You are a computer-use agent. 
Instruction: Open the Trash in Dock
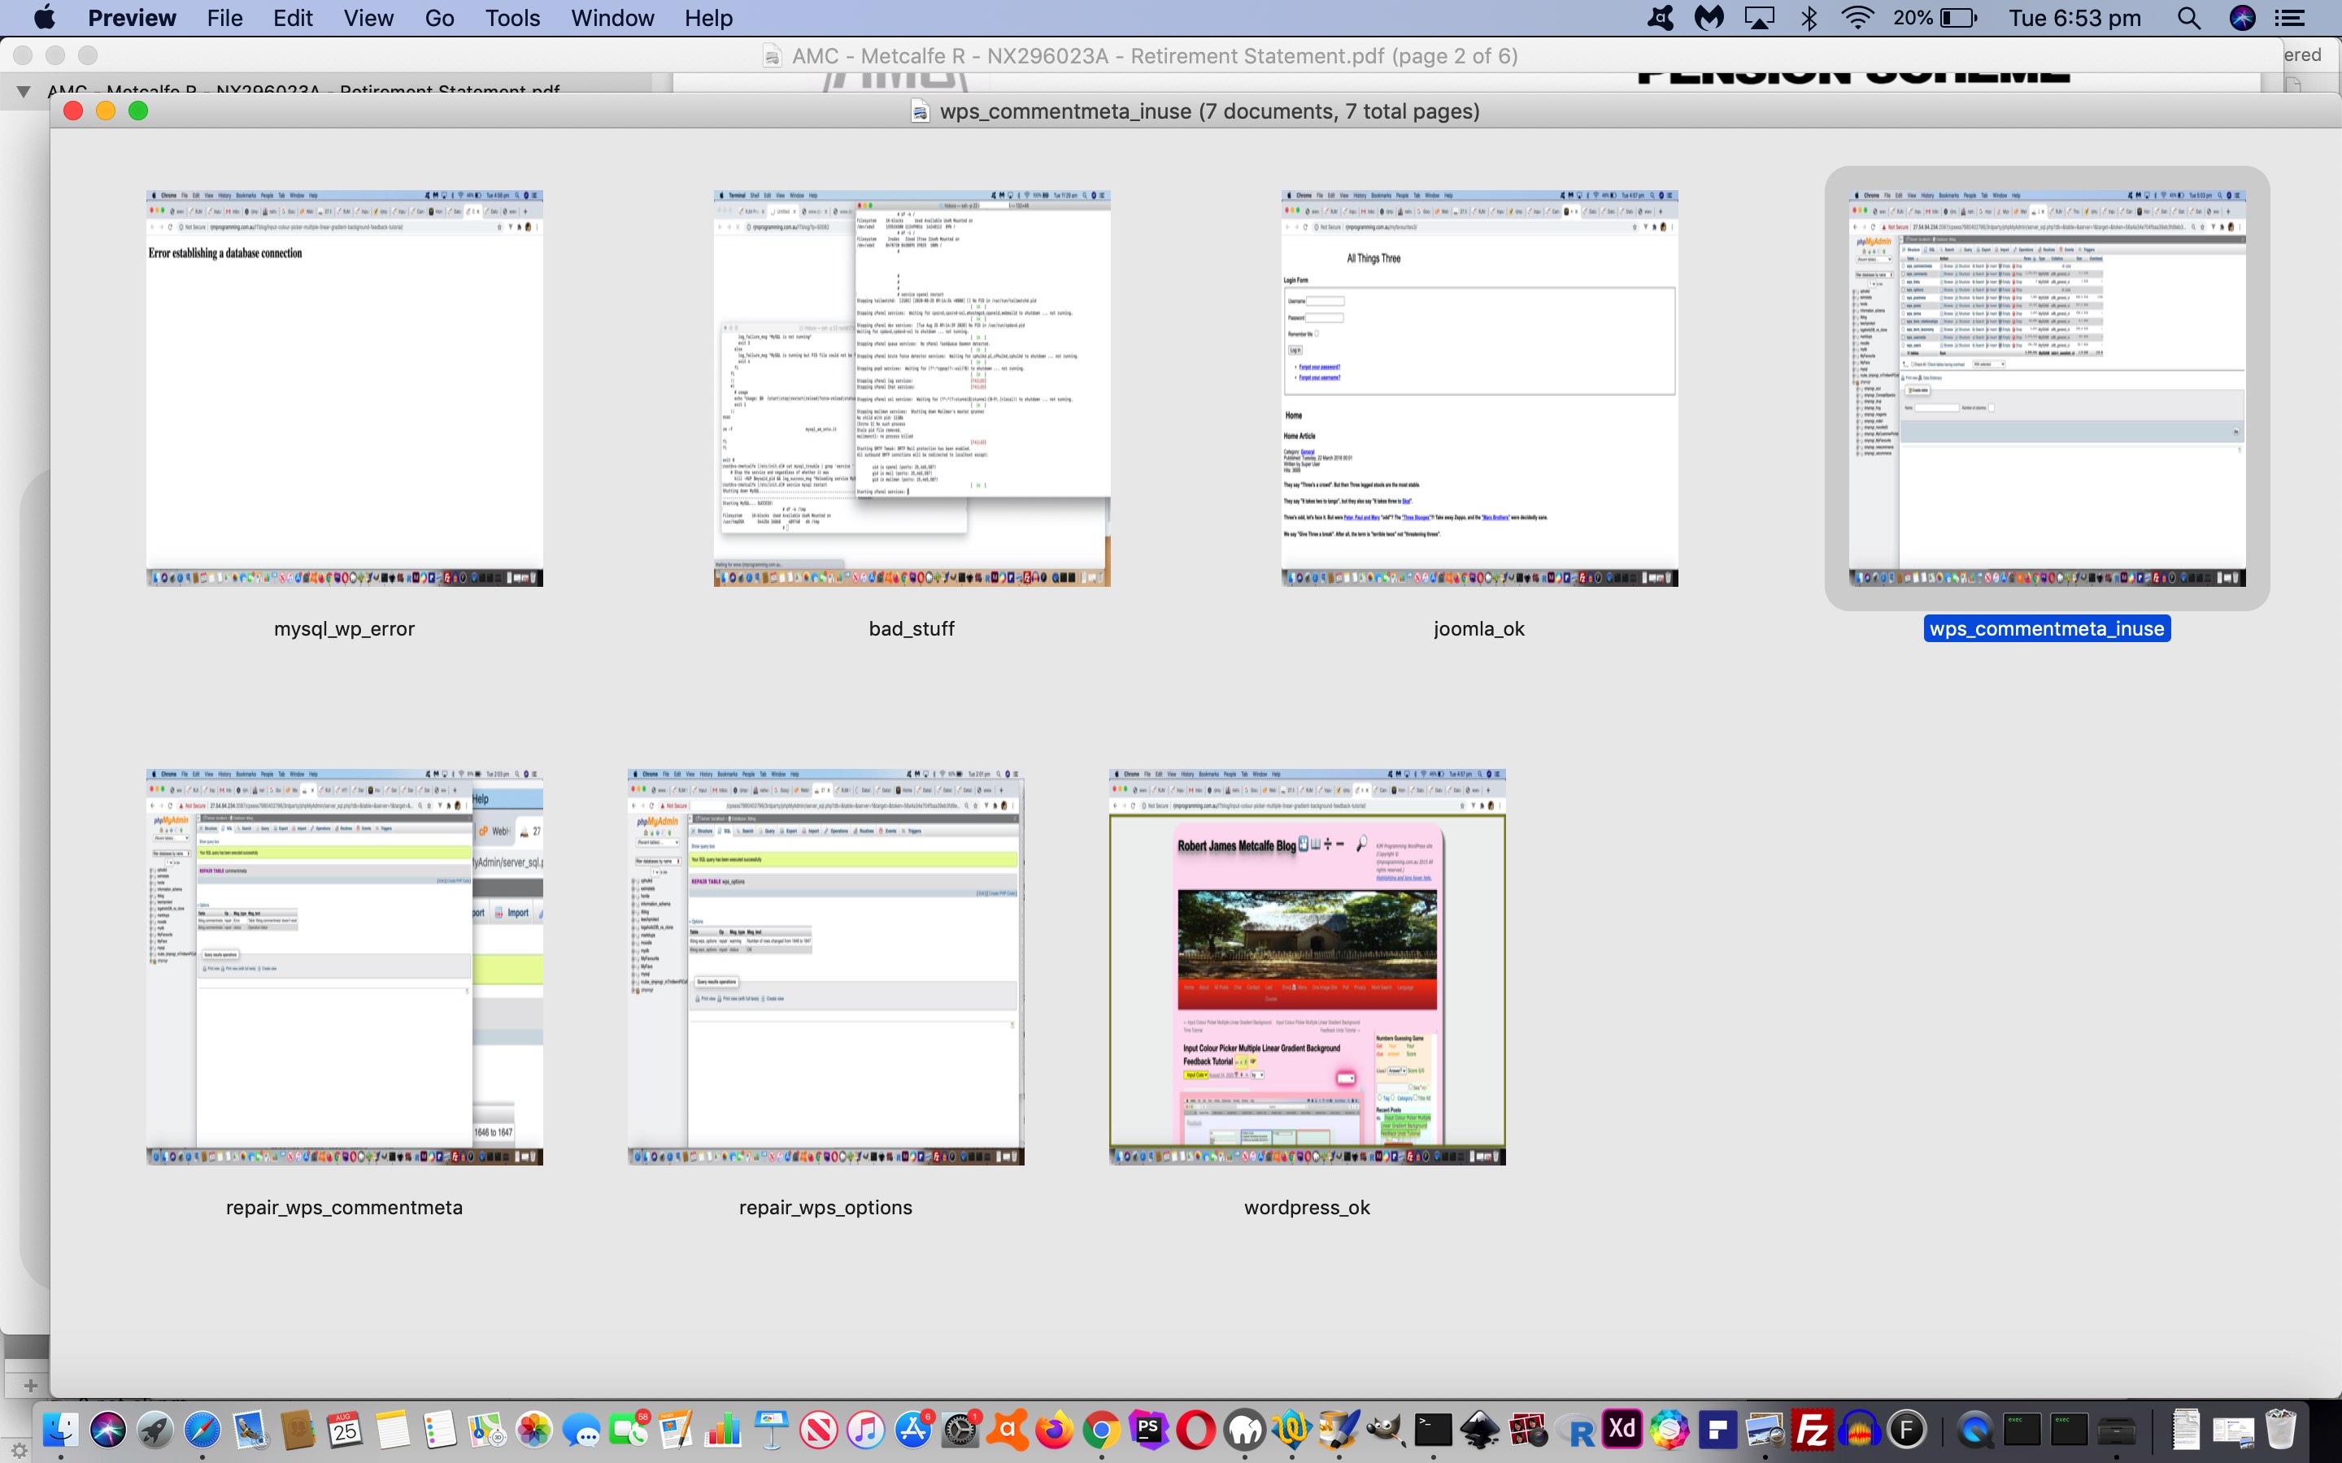[x=2281, y=1429]
